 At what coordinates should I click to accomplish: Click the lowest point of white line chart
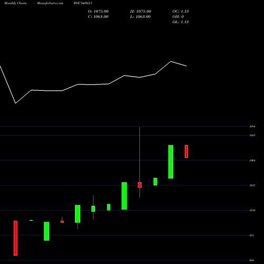pyautogui.click(x=16, y=103)
